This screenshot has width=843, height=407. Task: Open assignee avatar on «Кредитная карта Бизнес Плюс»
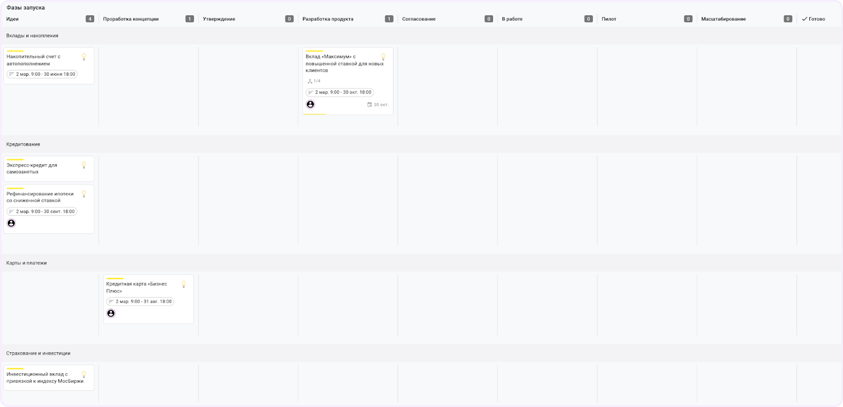pos(111,313)
